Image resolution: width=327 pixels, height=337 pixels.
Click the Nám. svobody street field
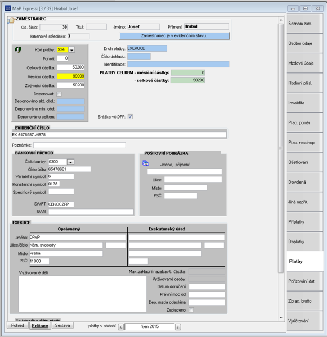pos(66,245)
